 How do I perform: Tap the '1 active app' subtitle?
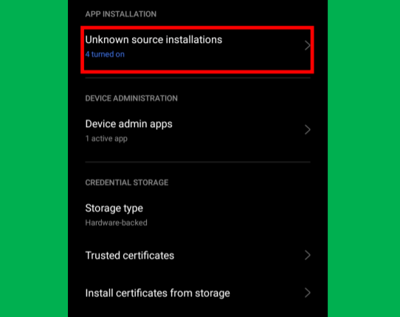click(x=106, y=138)
